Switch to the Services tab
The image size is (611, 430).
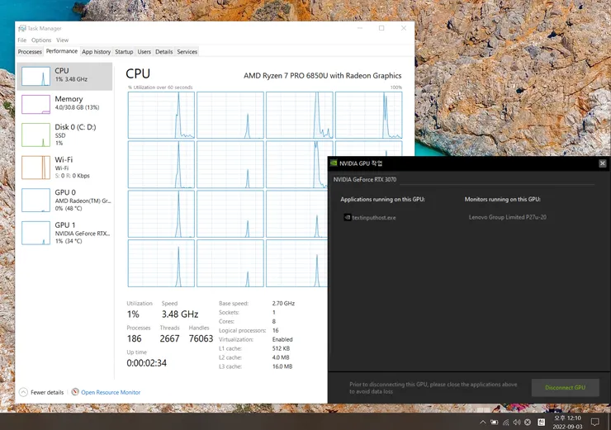pyautogui.click(x=187, y=52)
